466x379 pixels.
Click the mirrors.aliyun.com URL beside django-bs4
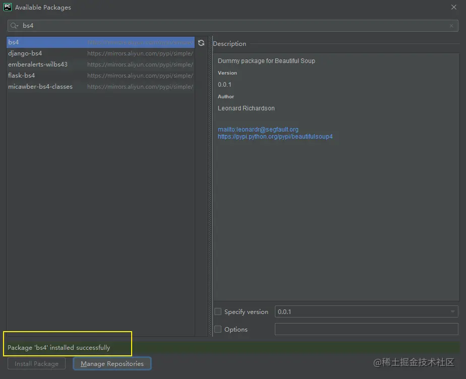(140, 53)
